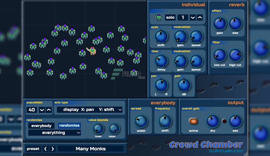
Task: Adjust the reverb effect gain knob
Action: [x=220, y=24]
